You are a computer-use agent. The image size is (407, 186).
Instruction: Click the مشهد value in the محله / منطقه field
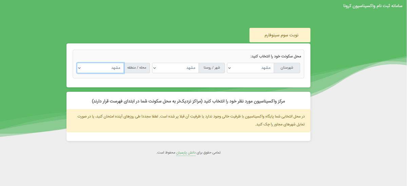(x=116, y=68)
